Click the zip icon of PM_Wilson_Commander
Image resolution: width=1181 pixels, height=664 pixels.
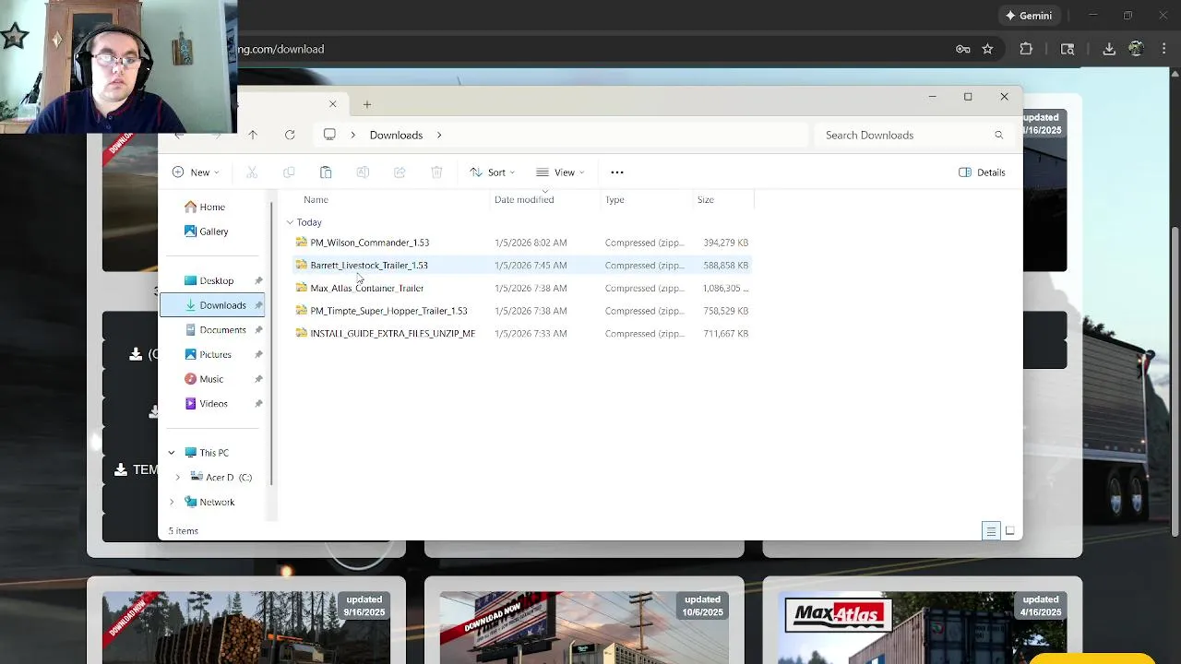pyautogui.click(x=301, y=242)
